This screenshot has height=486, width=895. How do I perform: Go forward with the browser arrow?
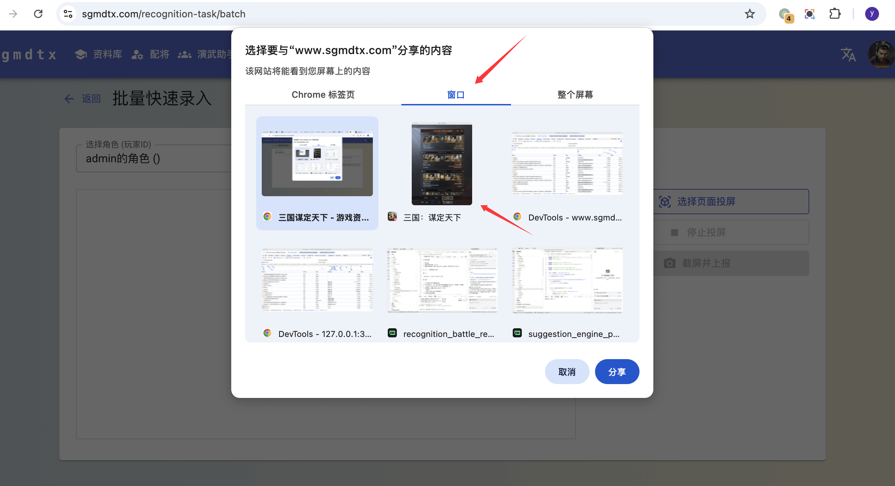pyautogui.click(x=13, y=14)
